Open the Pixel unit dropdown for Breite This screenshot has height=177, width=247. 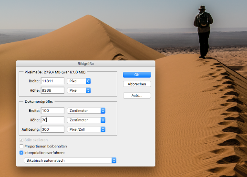point(79,81)
